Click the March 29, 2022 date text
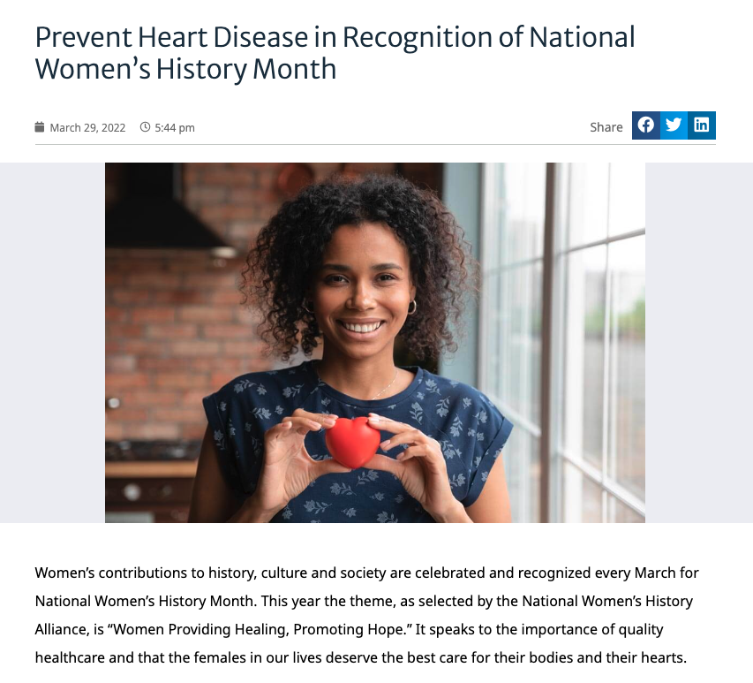Viewport: 753px width, 683px height. [87, 128]
